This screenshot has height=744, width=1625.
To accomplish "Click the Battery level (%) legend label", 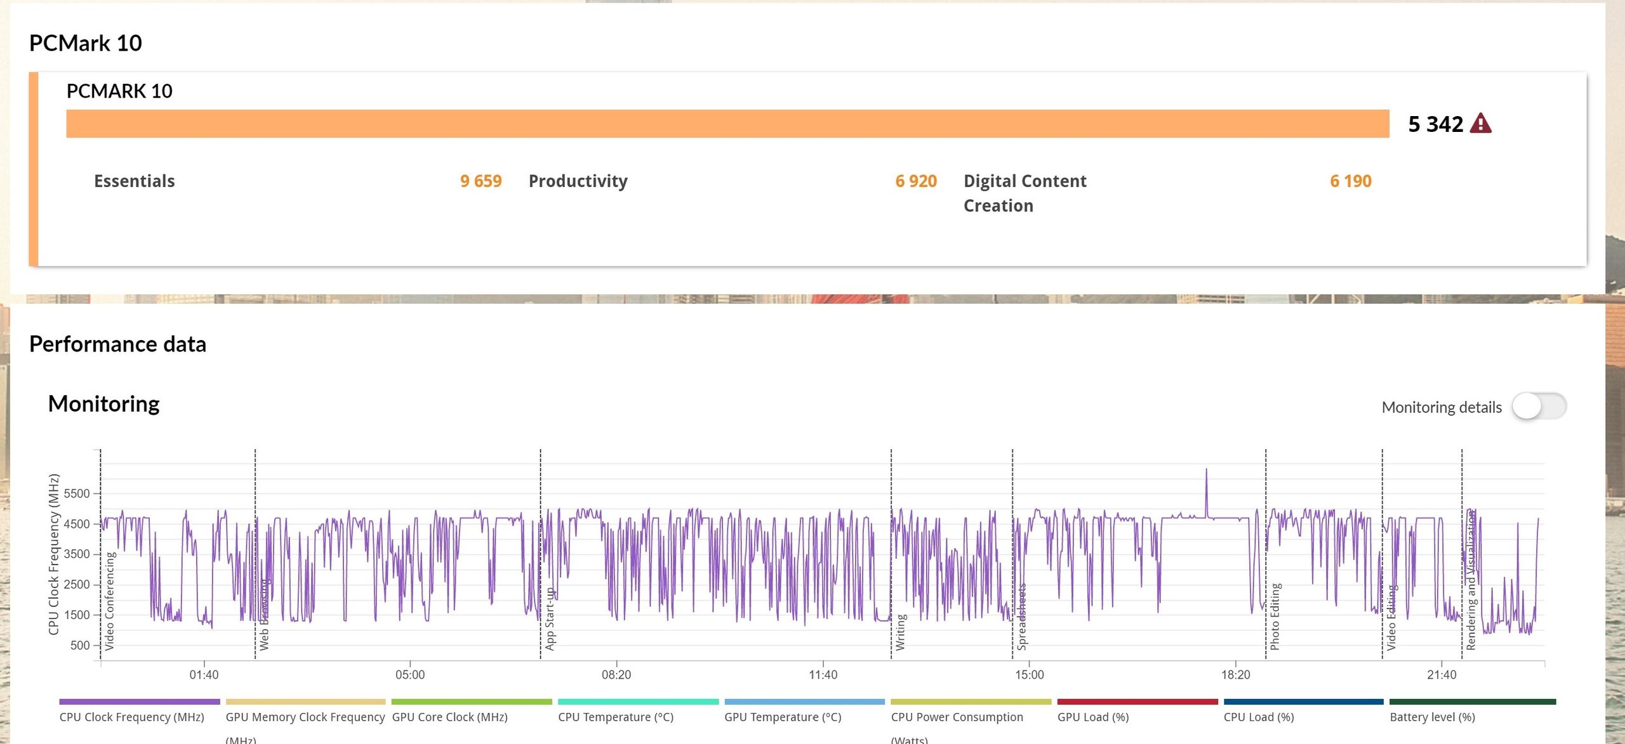I will click(1433, 717).
